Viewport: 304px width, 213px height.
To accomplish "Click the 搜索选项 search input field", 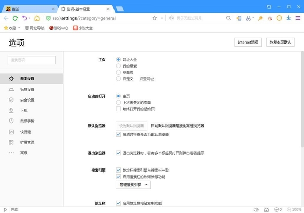I will [31, 60].
